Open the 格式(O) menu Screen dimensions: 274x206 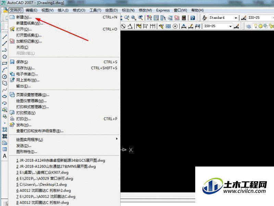[x=79, y=10]
